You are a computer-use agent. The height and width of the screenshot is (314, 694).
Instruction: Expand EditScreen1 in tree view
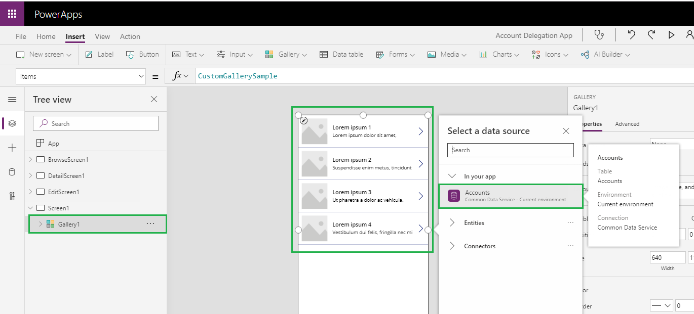click(x=30, y=192)
